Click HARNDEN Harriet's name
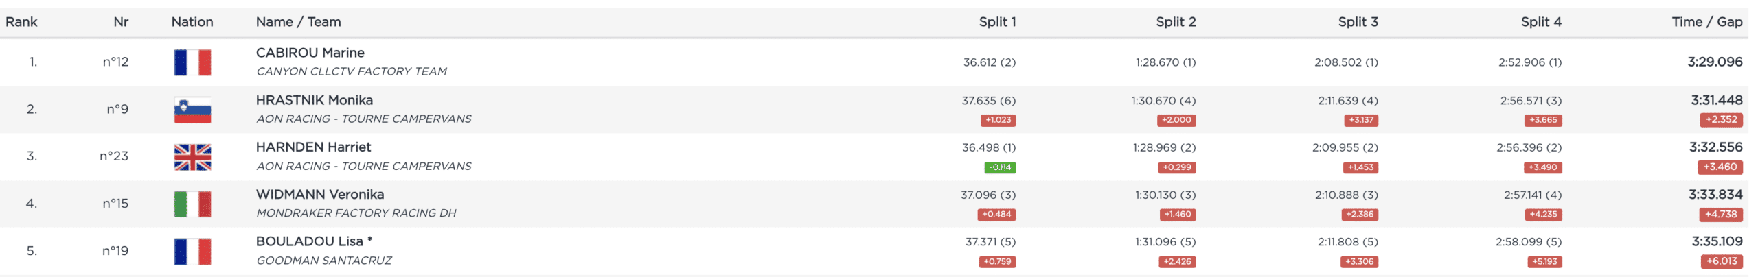1758x277 pixels. click(313, 147)
